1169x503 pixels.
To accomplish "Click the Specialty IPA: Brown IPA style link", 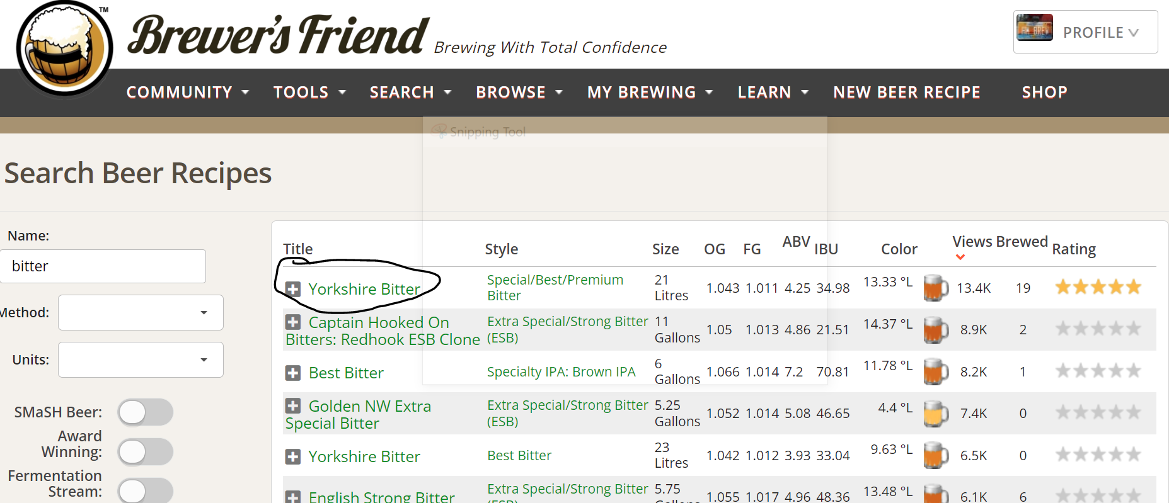I will click(x=561, y=371).
